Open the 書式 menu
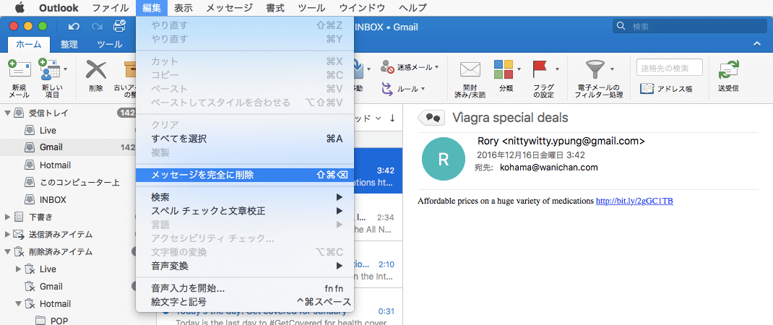This screenshot has width=773, height=325. point(275,8)
